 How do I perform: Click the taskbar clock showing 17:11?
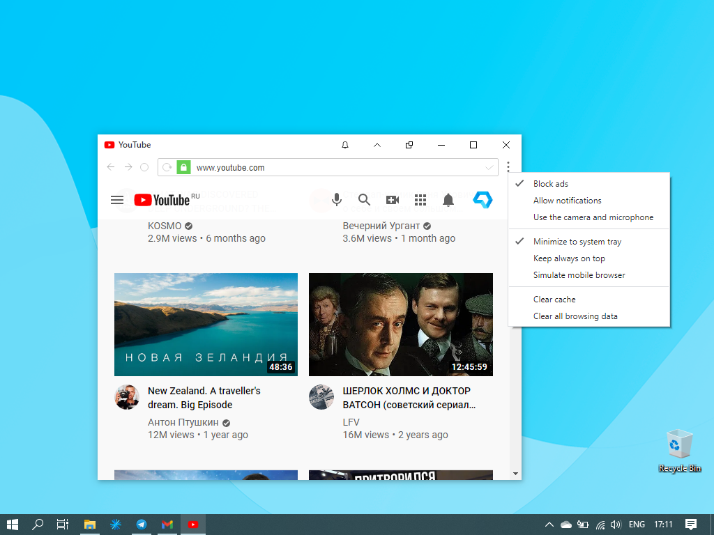(x=663, y=525)
